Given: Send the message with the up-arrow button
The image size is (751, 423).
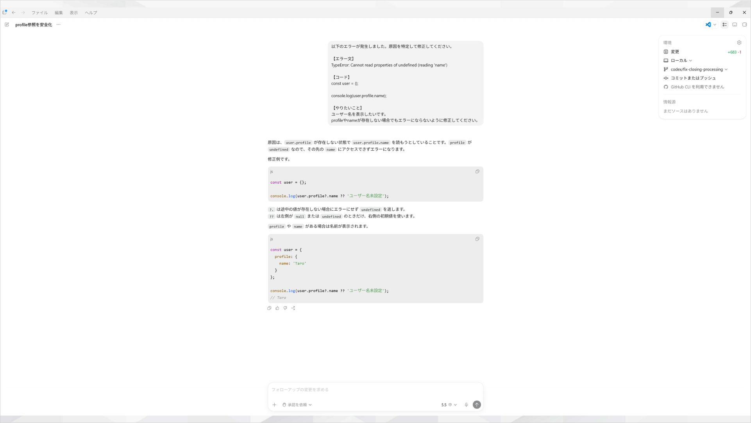Looking at the screenshot, I should [477, 405].
